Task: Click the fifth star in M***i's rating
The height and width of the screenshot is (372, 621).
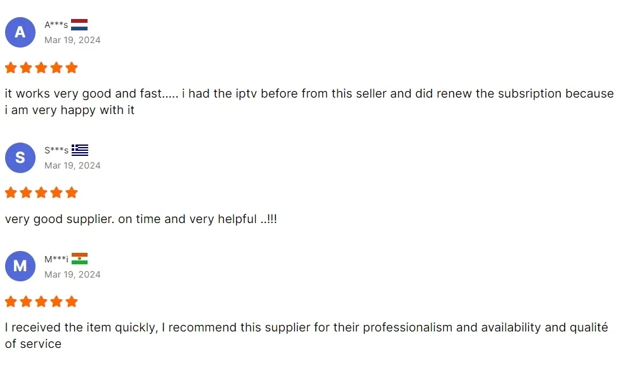Action: [x=72, y=302]
